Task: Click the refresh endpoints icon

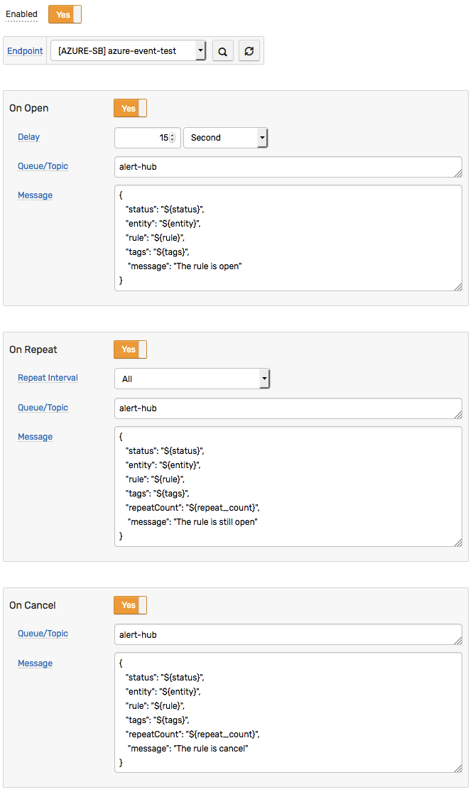Action: point(249,51)
